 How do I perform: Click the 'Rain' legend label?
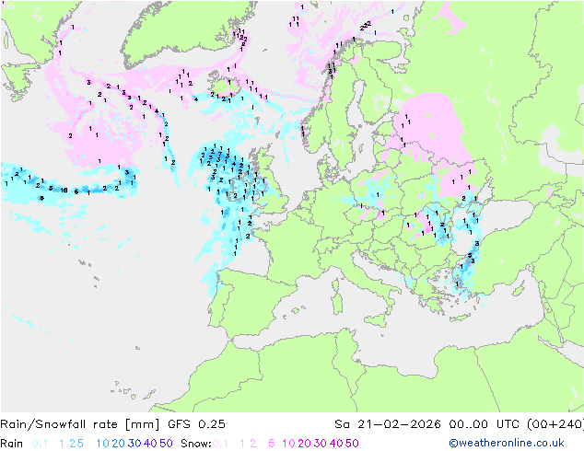coord(12,444)
